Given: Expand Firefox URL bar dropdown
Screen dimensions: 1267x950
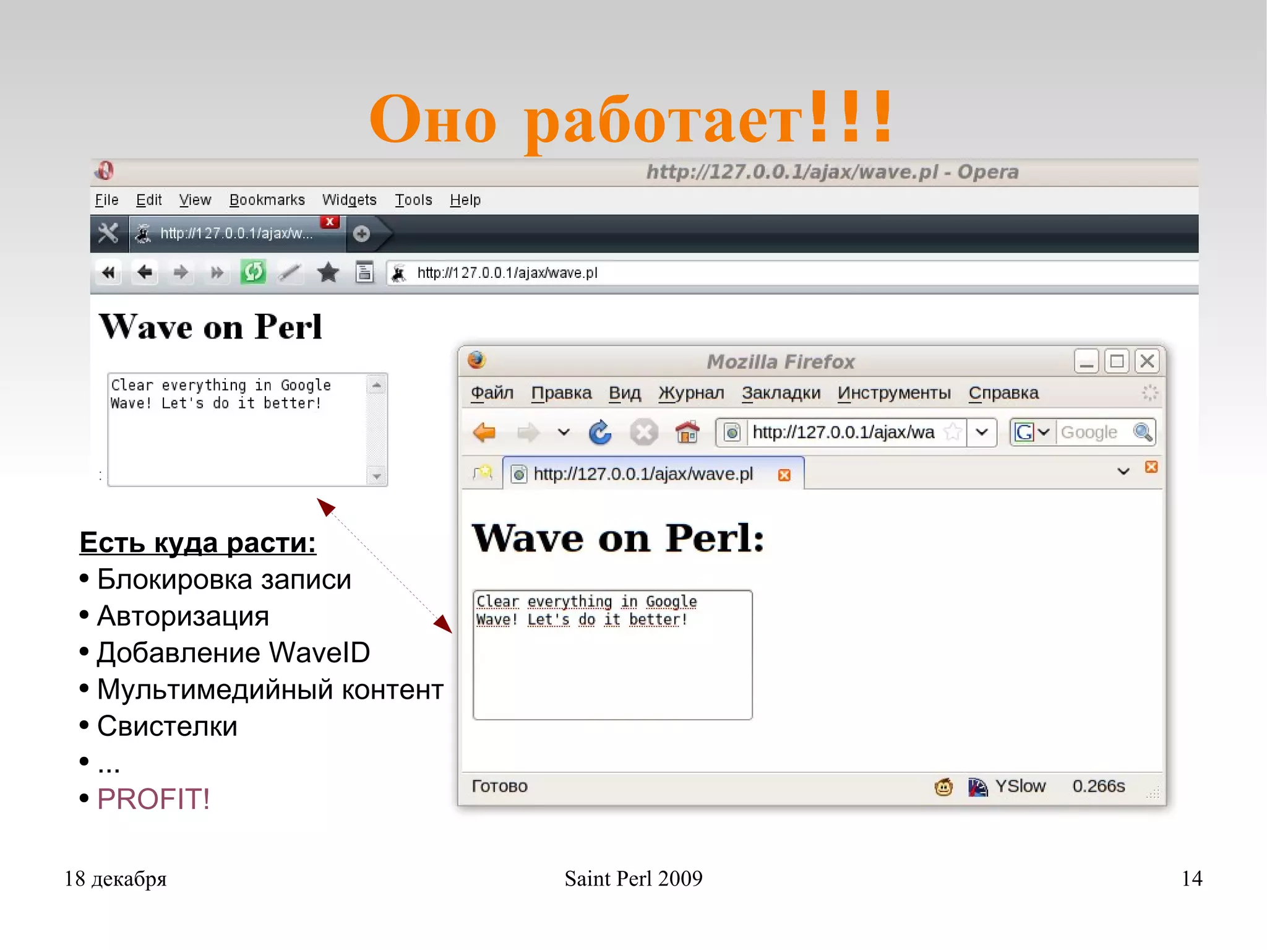Looking at the screenshot, I should coord(982,432).
